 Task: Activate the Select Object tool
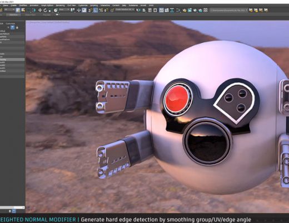[x=18, y=10]
